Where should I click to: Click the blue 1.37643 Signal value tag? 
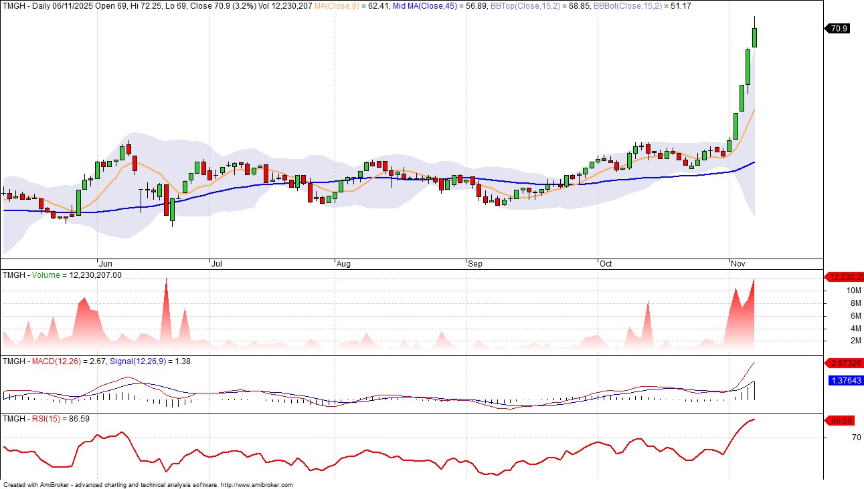coord(845,381)
